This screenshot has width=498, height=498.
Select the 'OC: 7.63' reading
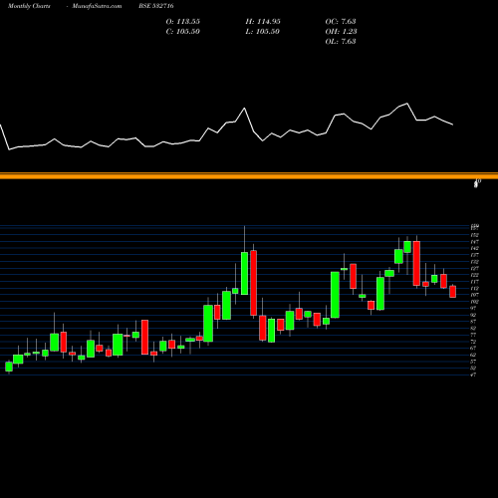[341, 22]
